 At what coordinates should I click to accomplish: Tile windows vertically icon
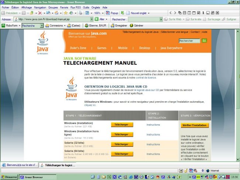point(189,13)
